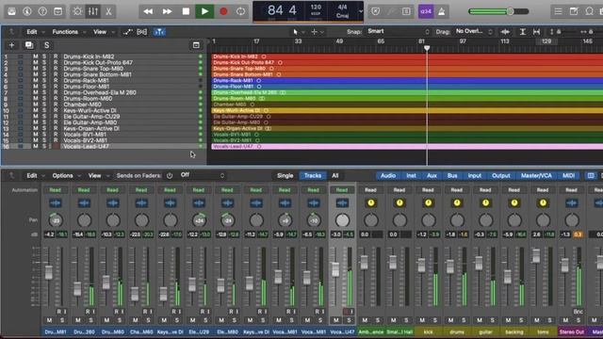Switch mixer to All view
603x339 pixels.
(335, 176)
